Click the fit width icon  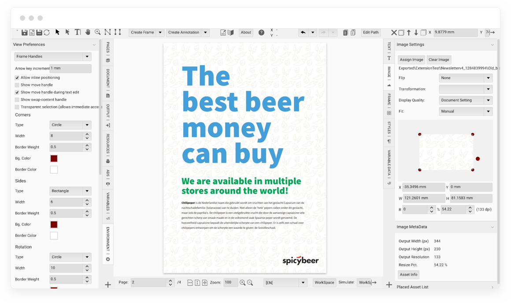tap(190, 282)
